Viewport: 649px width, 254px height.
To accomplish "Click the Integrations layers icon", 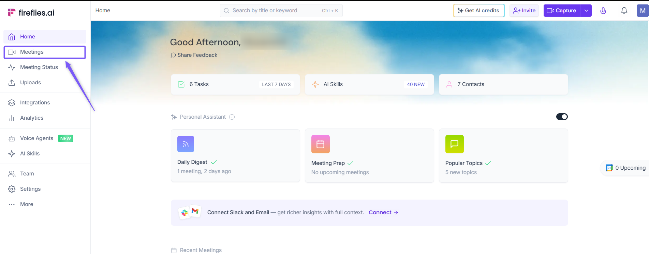I will (x=12, y=103).
